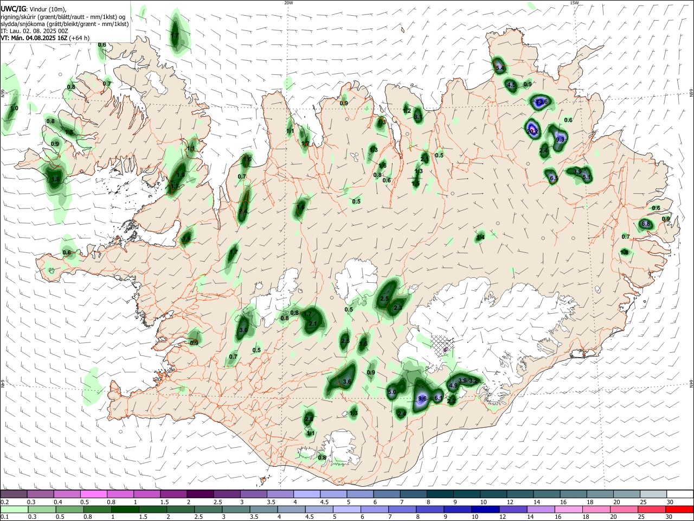Select the 3.6 value in southern Iceland
694x521 pixels.
(348, 382)
